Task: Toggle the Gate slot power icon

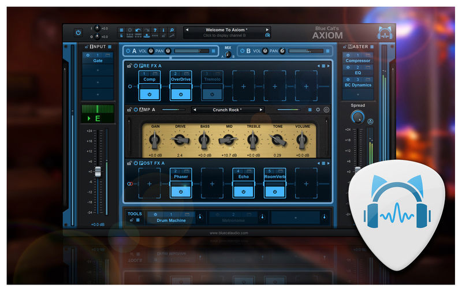Action: (x=88, y=55)
